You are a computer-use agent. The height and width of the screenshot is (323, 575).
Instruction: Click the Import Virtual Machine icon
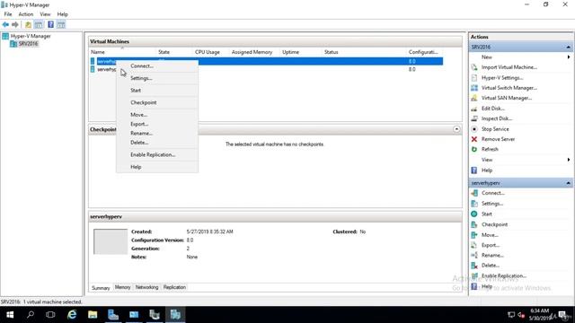coord(474,67)
